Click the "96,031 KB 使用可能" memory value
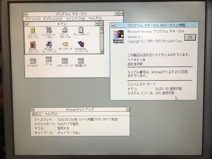 [169, 89]
